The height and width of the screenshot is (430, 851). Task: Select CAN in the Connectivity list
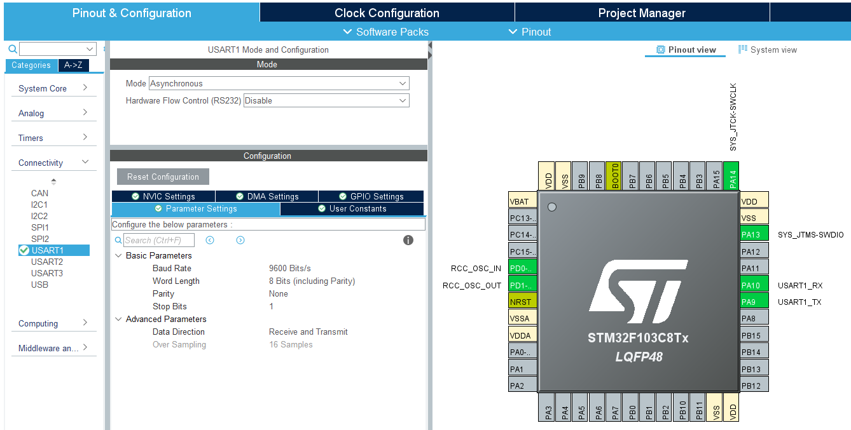[39, 193]
